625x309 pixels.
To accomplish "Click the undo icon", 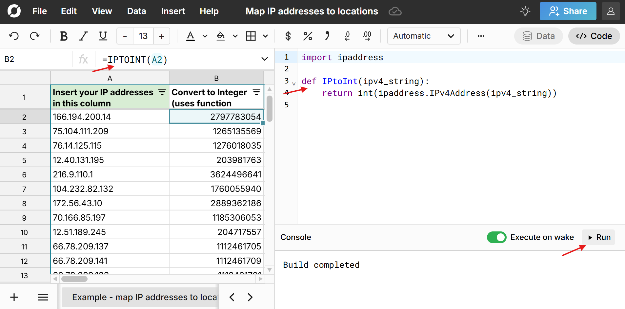I will click(14, 36).
